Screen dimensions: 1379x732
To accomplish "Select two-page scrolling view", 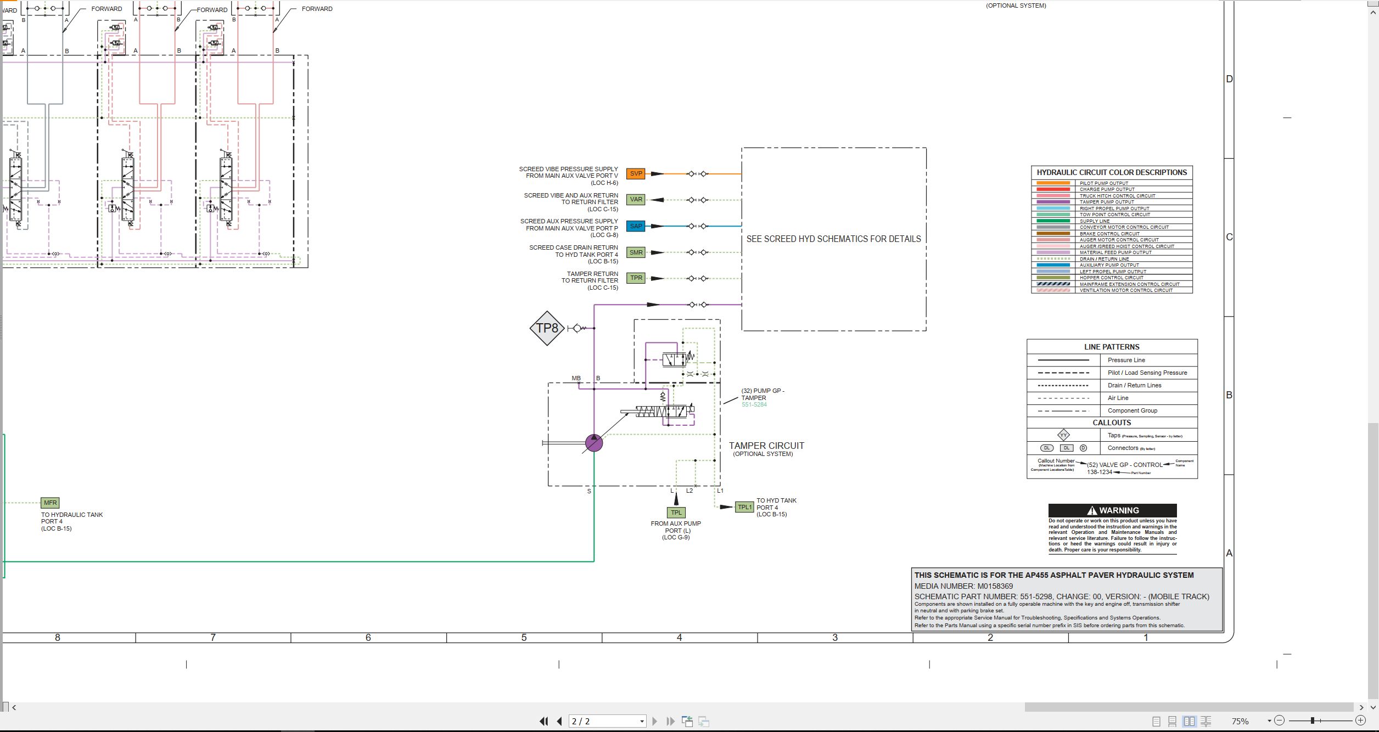I will tap(1206, 721).
